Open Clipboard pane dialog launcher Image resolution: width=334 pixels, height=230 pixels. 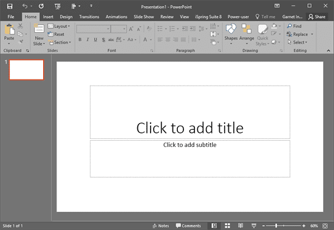click(27, 51)
